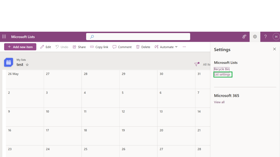Click the search magnifier icon
The image size is (280, 157).
(92, 37)
